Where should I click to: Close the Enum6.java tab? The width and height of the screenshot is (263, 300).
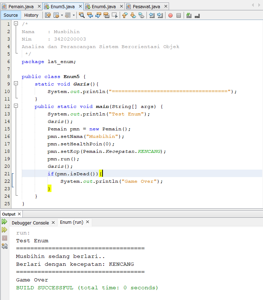click(x=121, y=6)
